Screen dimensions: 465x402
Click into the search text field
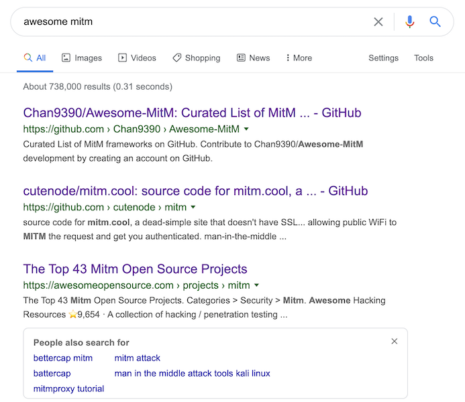click(188, 22)
